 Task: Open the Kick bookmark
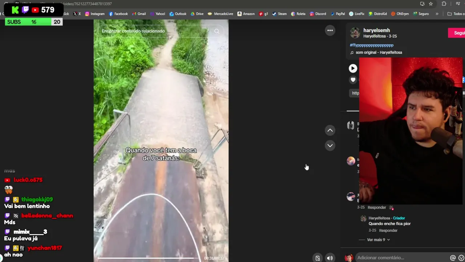click(66, 14)
